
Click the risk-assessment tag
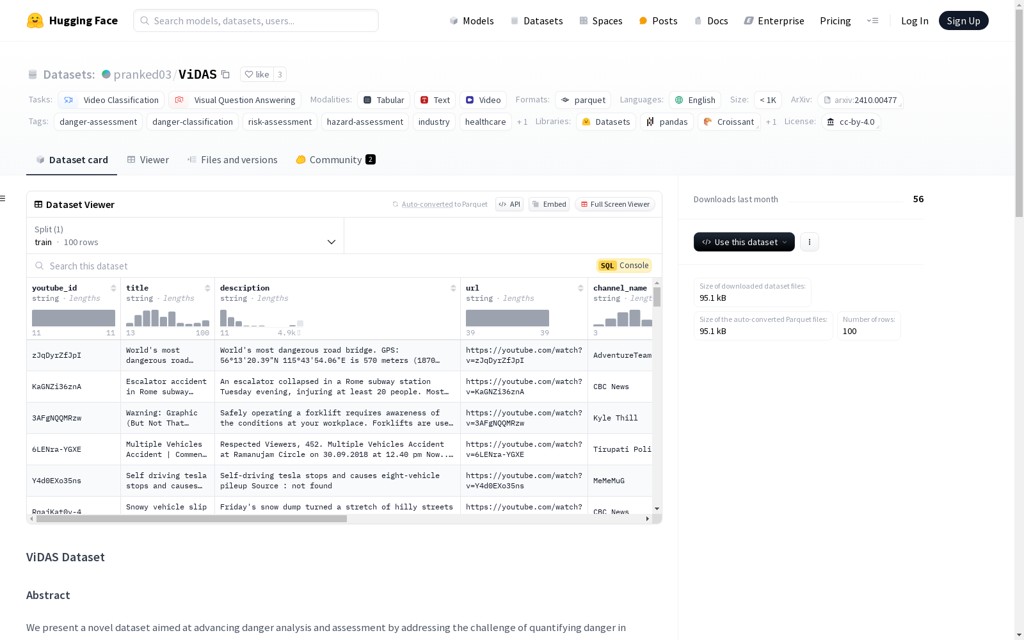280,122
